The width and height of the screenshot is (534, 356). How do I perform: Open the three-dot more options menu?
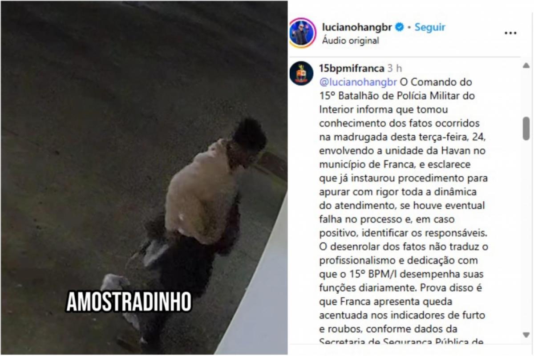510,33
